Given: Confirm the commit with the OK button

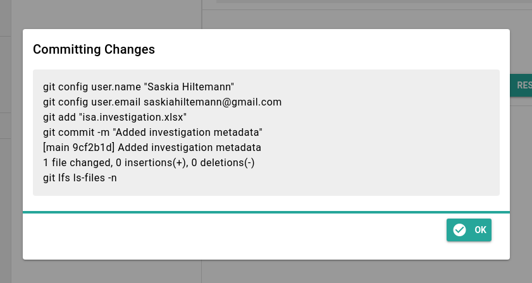Looking at the screenshot, I should coord(469,230).
